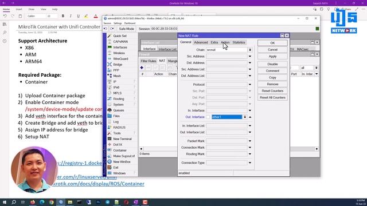The height and width of the screenshot is (206, 367).
Task: Switch to Advanced tab in NAT rule
Action: 201,42
